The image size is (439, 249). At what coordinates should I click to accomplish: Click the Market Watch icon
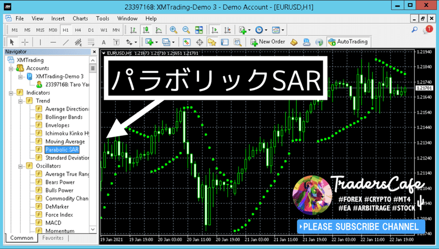point(187,42)
